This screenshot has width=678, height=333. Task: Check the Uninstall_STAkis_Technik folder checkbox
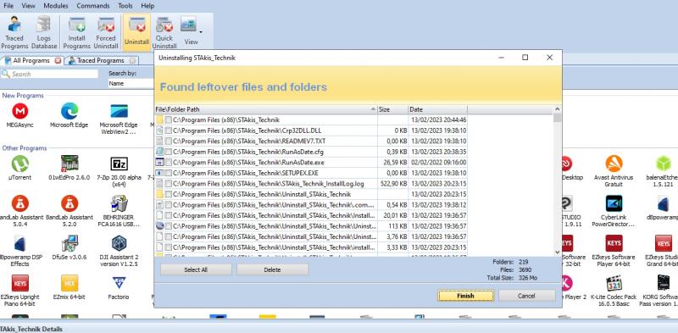[168, 194]
